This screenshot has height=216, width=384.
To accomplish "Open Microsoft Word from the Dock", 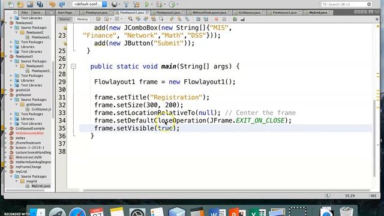I will click(x=217, y=212).
